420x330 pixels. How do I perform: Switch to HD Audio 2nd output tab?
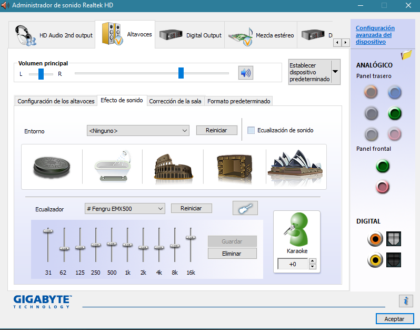[x=52, y=35]
